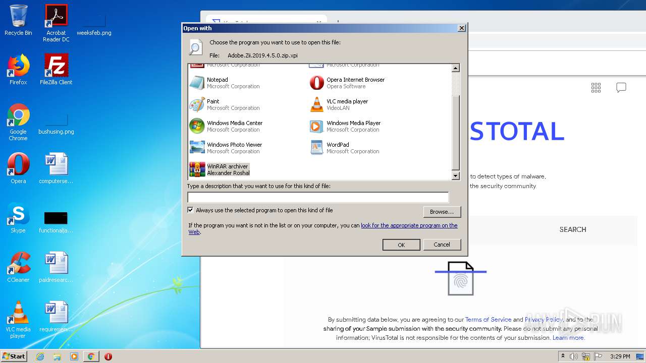Open VirusTotal apps grid icon
The image size is (646, 363).
coord(596,88)
